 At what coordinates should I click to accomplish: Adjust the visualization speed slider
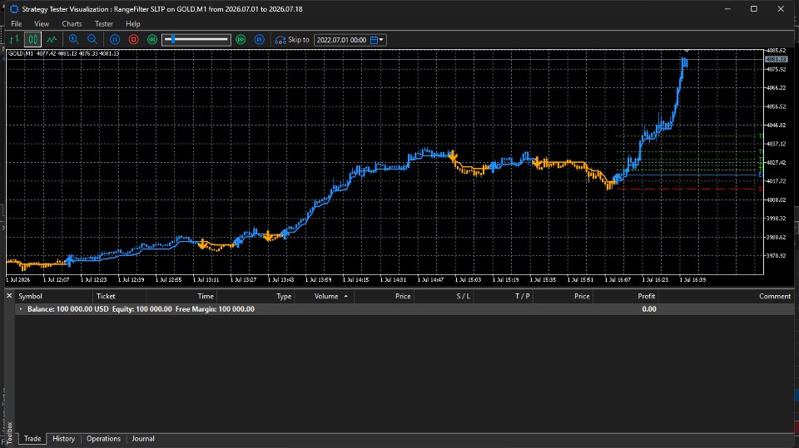click(x=196, y=39)
